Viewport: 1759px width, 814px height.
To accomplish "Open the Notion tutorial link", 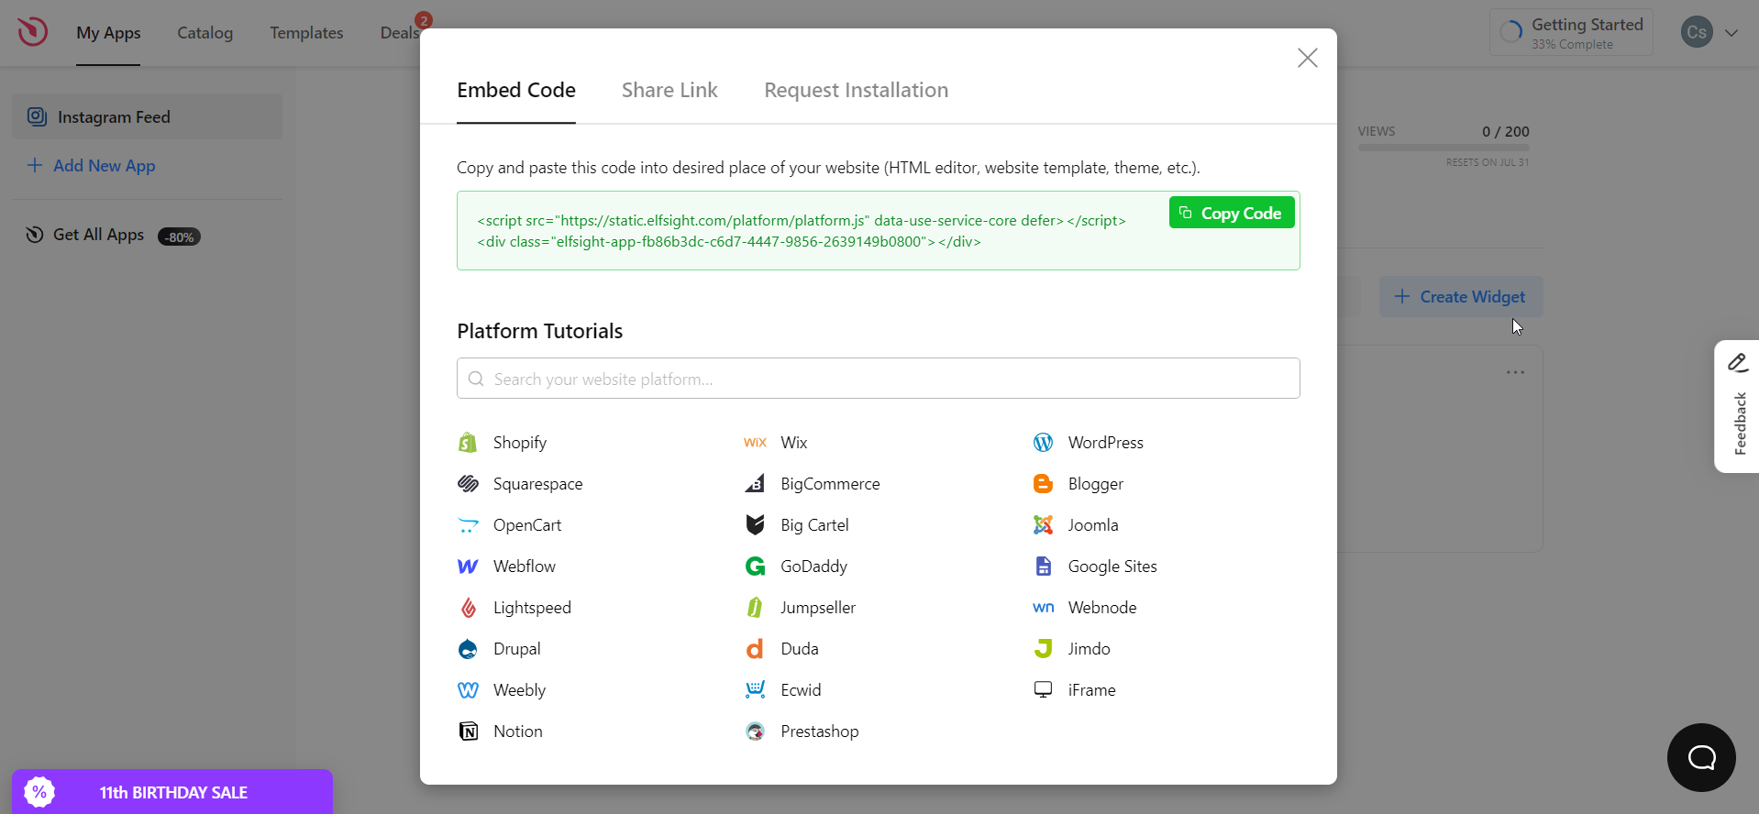I will coord(518,731).
